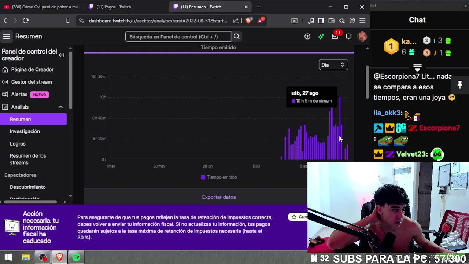Click the Espectadores section heading
469x264 pixels.
click(x=21, y=175)
